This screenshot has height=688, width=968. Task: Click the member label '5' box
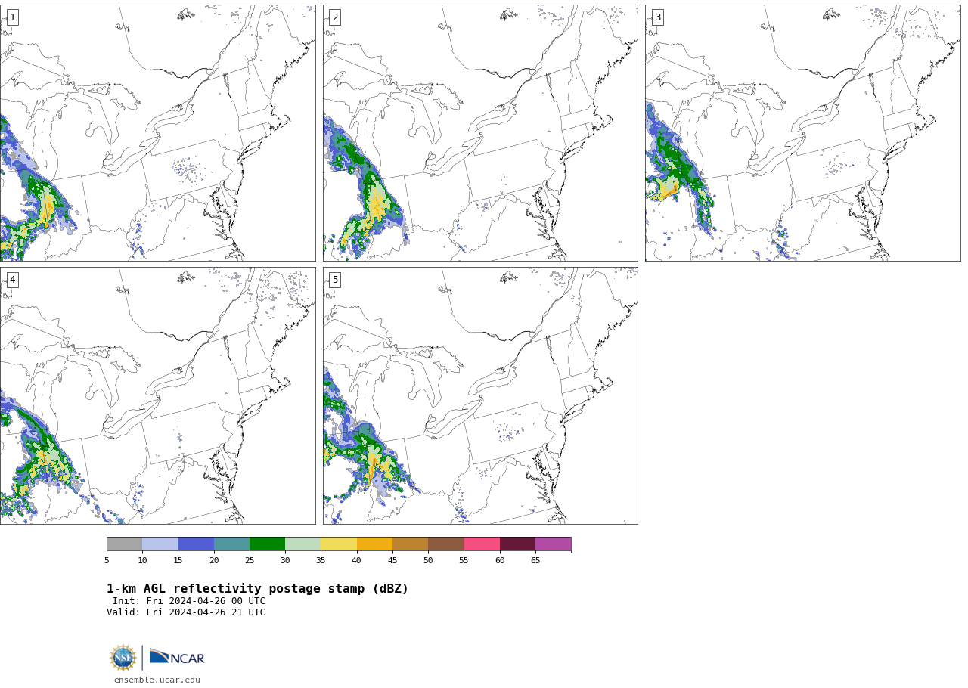pyautogui.click(x=335, y=280)
